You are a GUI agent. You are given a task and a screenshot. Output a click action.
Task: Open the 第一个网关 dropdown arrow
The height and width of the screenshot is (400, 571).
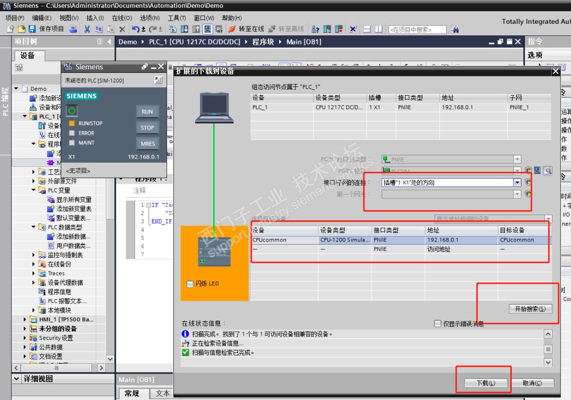pos(517,194)
